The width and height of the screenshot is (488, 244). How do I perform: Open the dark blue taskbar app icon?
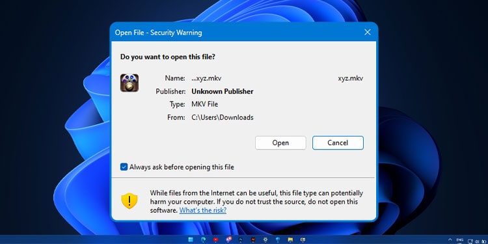(241, 239)
